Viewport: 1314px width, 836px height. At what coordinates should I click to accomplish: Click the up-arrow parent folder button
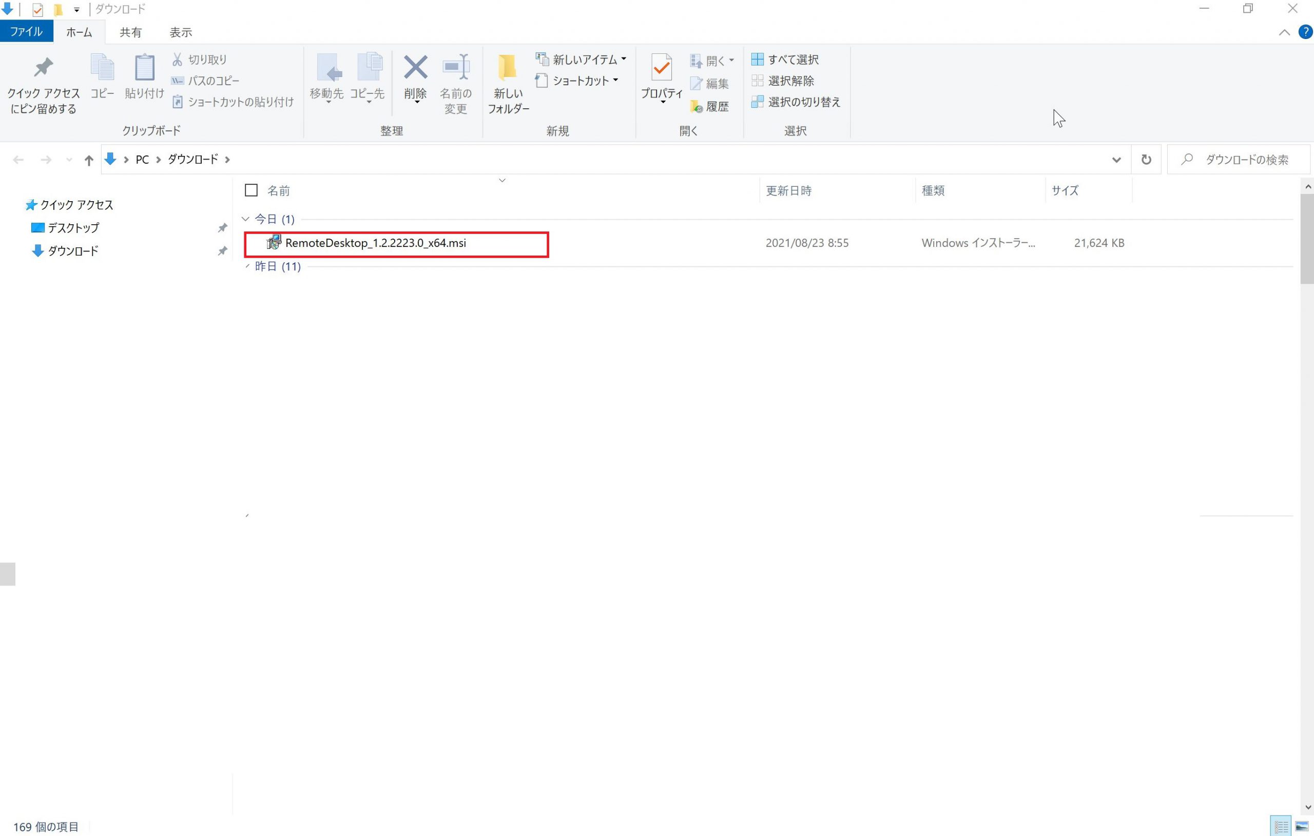click(x=88, y=160)
